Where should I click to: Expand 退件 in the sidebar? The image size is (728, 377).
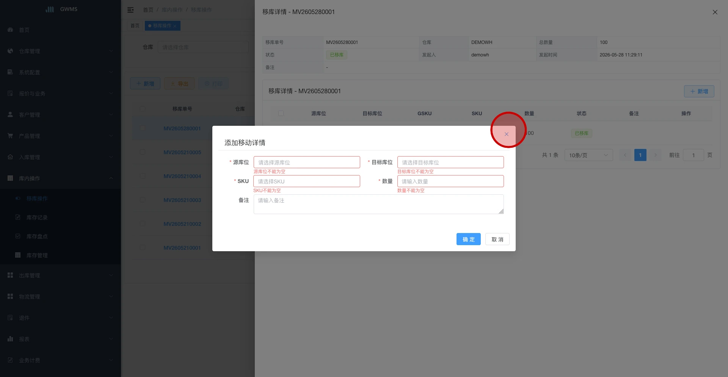click(61, 318)
